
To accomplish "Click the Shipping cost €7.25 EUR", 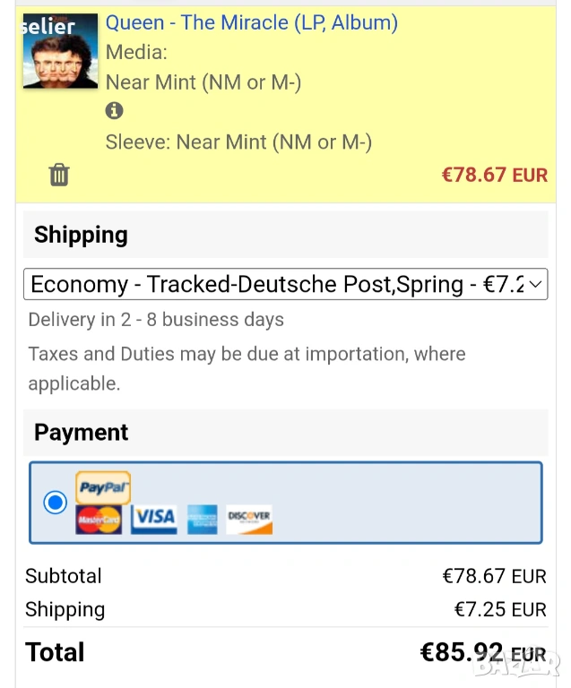I will [x=499, y=610].
